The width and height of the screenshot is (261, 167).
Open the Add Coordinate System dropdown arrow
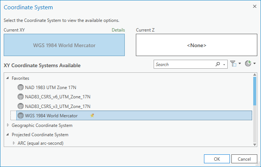click(254, 63)
